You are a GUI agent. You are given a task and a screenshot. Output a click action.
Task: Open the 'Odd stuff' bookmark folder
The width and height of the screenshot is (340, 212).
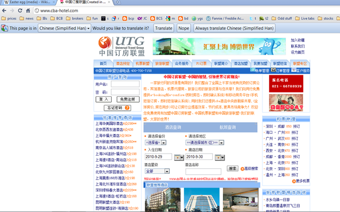click(x=281, y=18)
